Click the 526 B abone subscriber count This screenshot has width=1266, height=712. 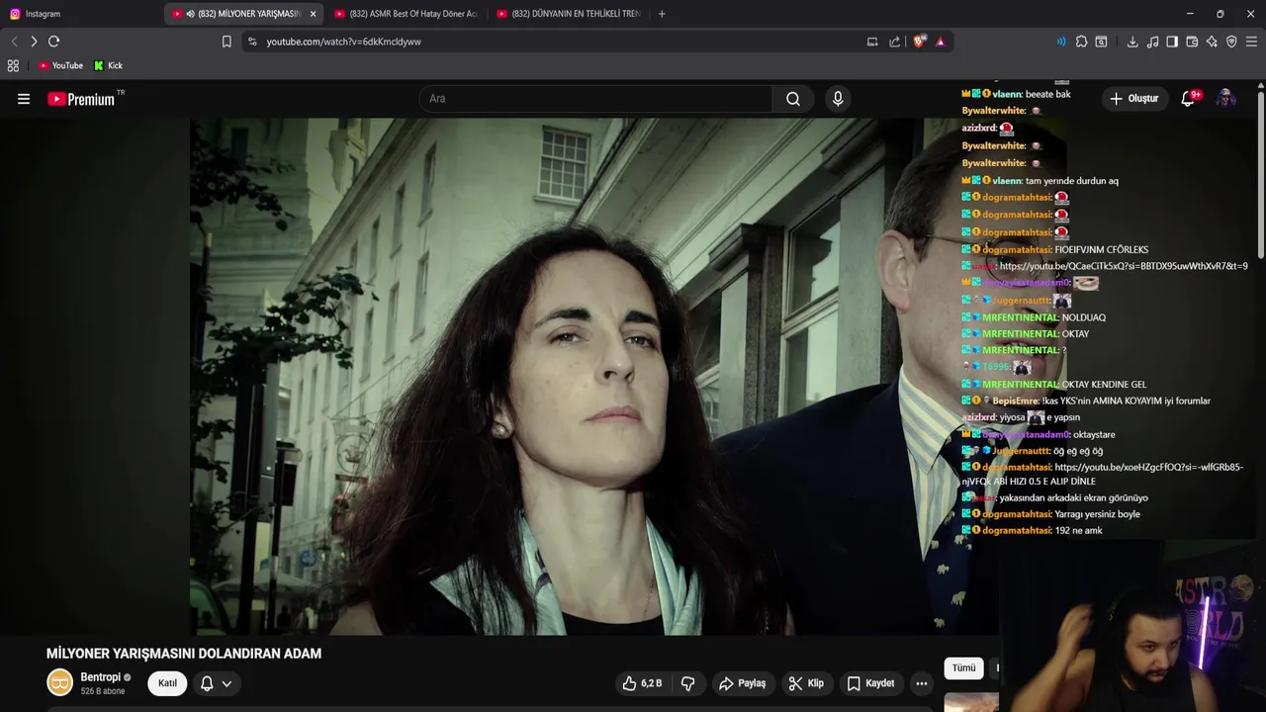pos(103,691)
